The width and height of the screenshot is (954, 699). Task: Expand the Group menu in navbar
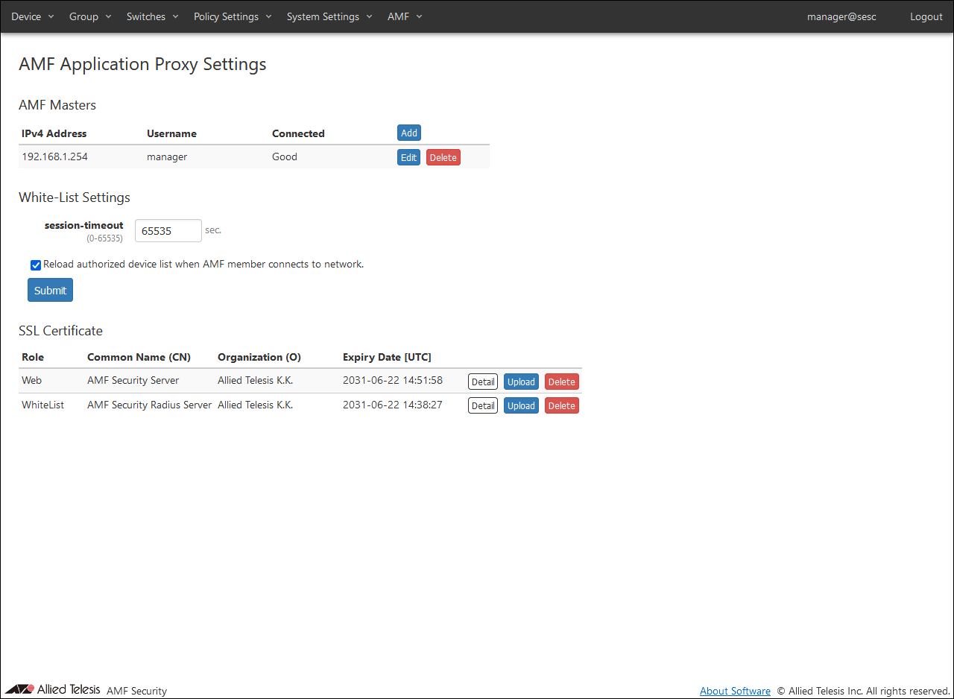point(89,16)
